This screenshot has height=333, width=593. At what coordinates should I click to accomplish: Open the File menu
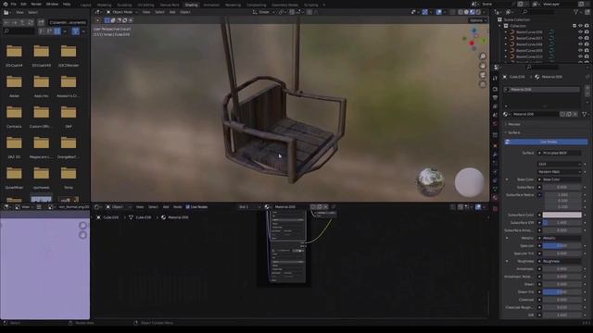click(x=14, y=4)
